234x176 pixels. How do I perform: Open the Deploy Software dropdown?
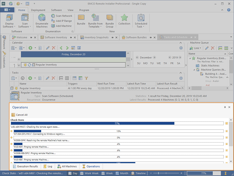(9, 26)
